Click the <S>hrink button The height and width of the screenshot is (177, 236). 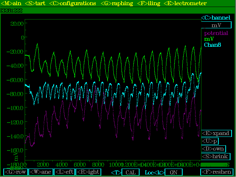215,156
